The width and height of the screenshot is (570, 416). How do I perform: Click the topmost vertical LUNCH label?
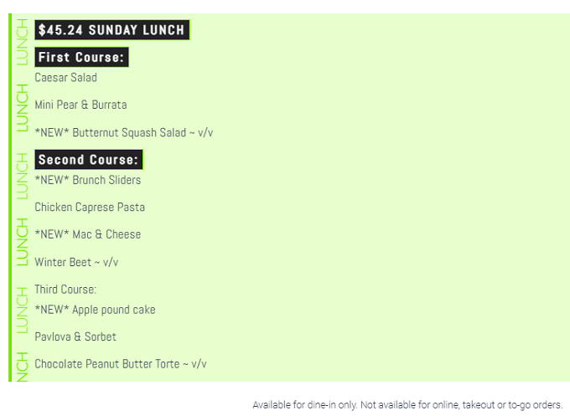pos(22,42)
